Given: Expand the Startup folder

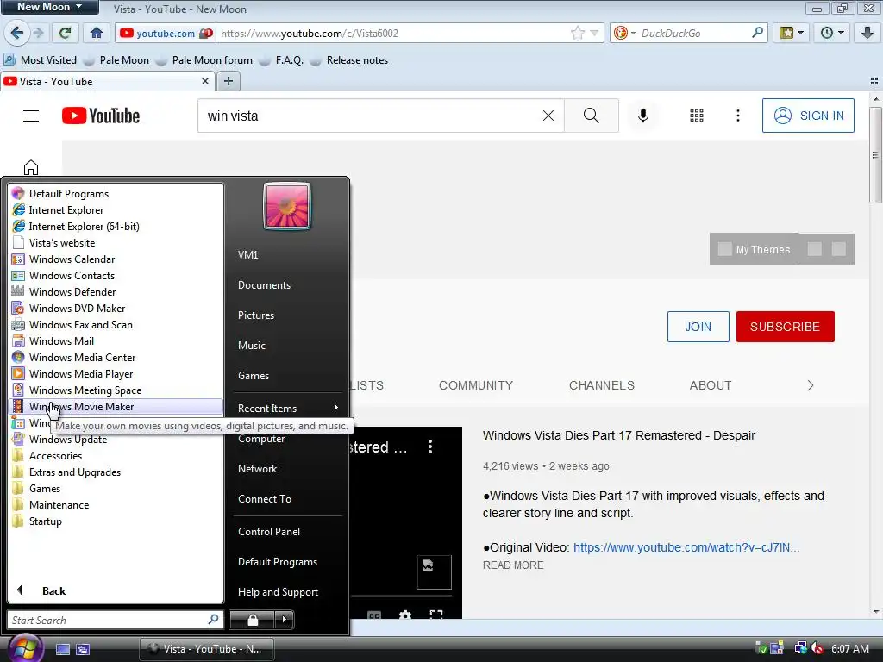Looking at the screenshot, I should click(116, 521).
